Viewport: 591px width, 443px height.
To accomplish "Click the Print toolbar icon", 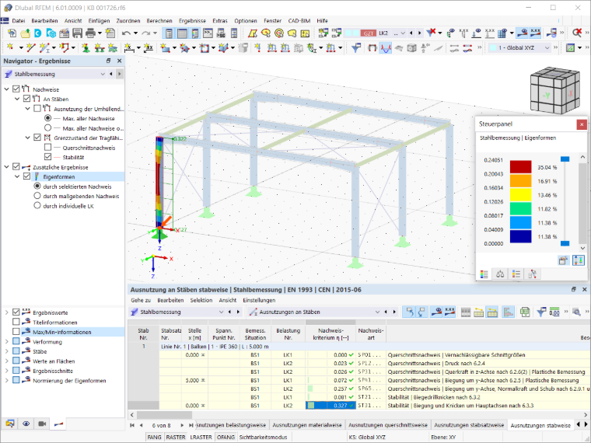I will [90, 33].
